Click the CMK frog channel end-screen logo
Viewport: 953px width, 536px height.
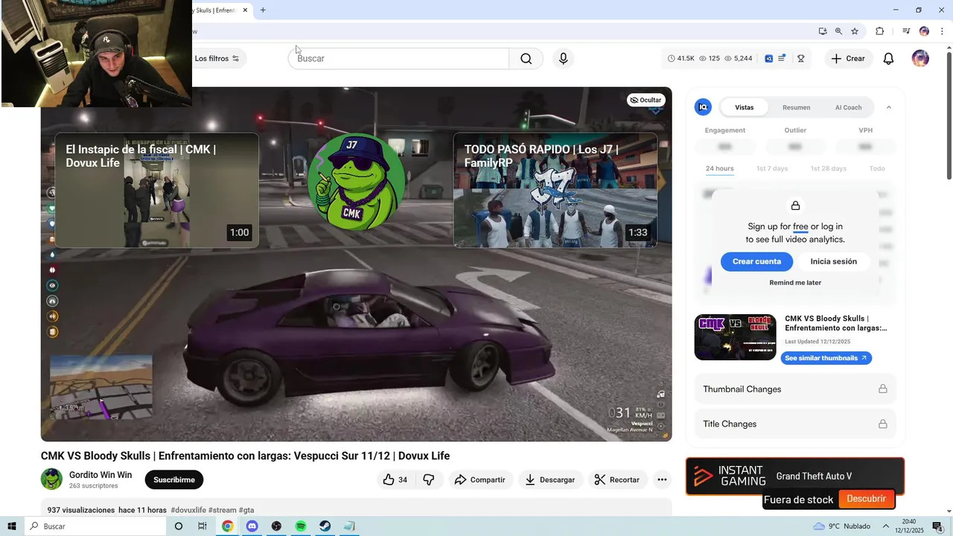[x=357, y=182]
